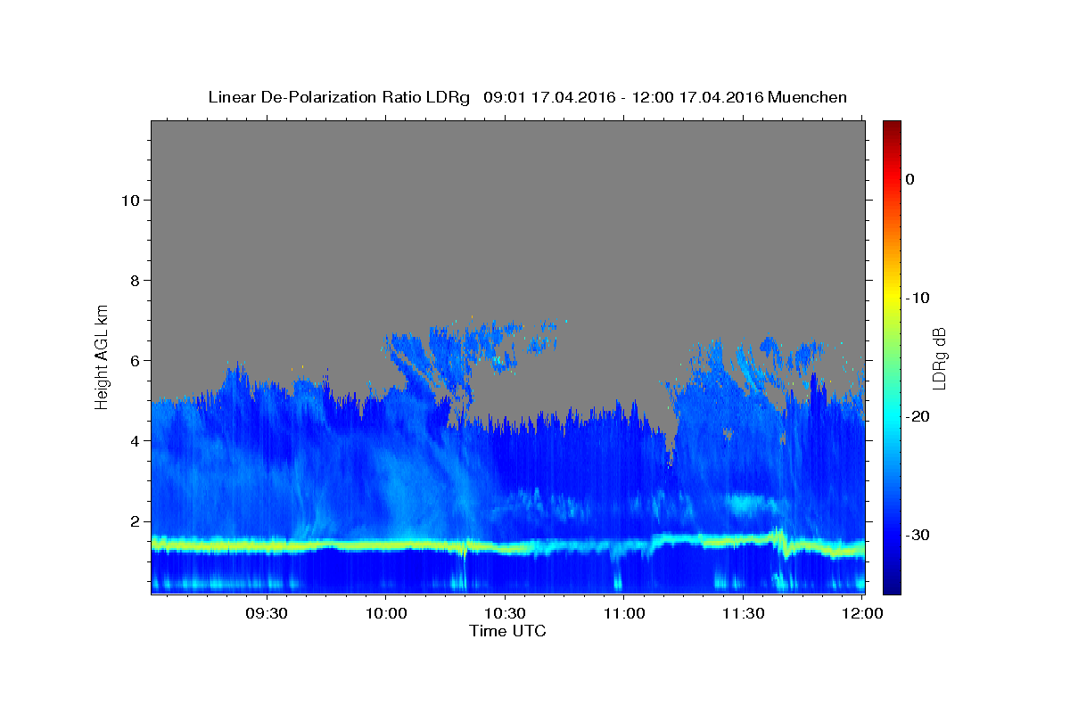
Task: Click the height tick label 2
Action: tap(134, 521)
